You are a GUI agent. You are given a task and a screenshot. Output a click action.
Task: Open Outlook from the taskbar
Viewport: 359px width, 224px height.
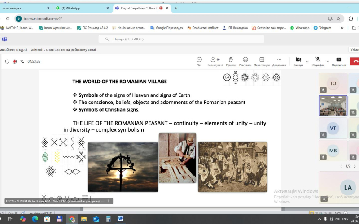96,219
